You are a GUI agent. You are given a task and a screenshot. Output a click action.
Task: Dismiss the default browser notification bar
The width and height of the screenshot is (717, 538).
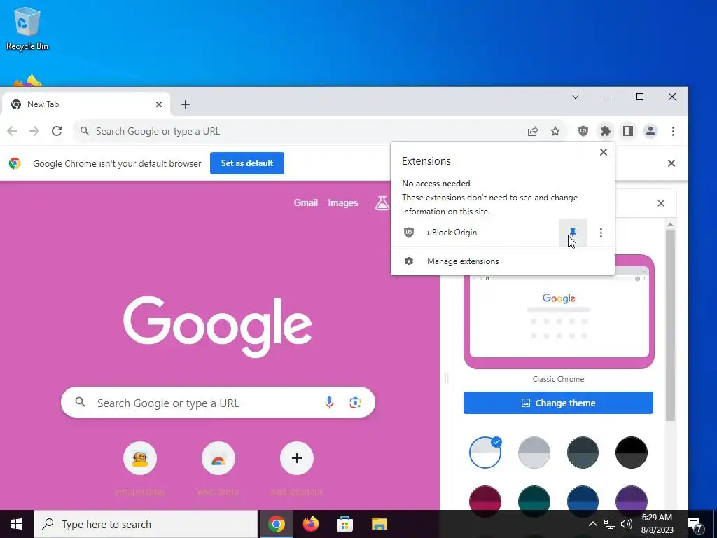[x=671, y=163]
